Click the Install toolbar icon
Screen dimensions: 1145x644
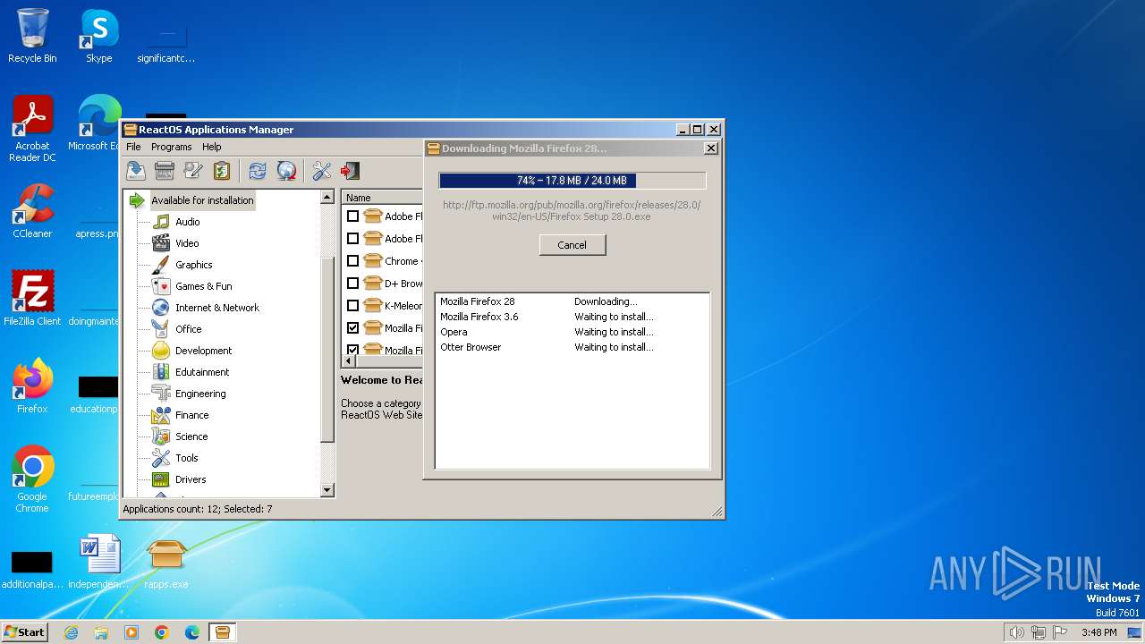tap(136, 171)
